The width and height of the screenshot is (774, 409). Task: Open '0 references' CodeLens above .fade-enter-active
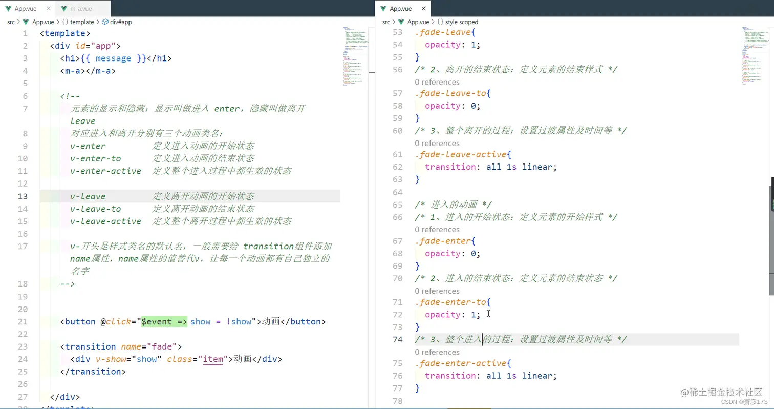click(437, 352)
